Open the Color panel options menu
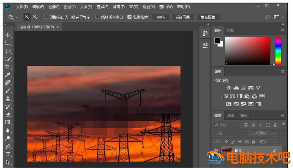Viewport: 293px width, 168px height. point(283,31)
